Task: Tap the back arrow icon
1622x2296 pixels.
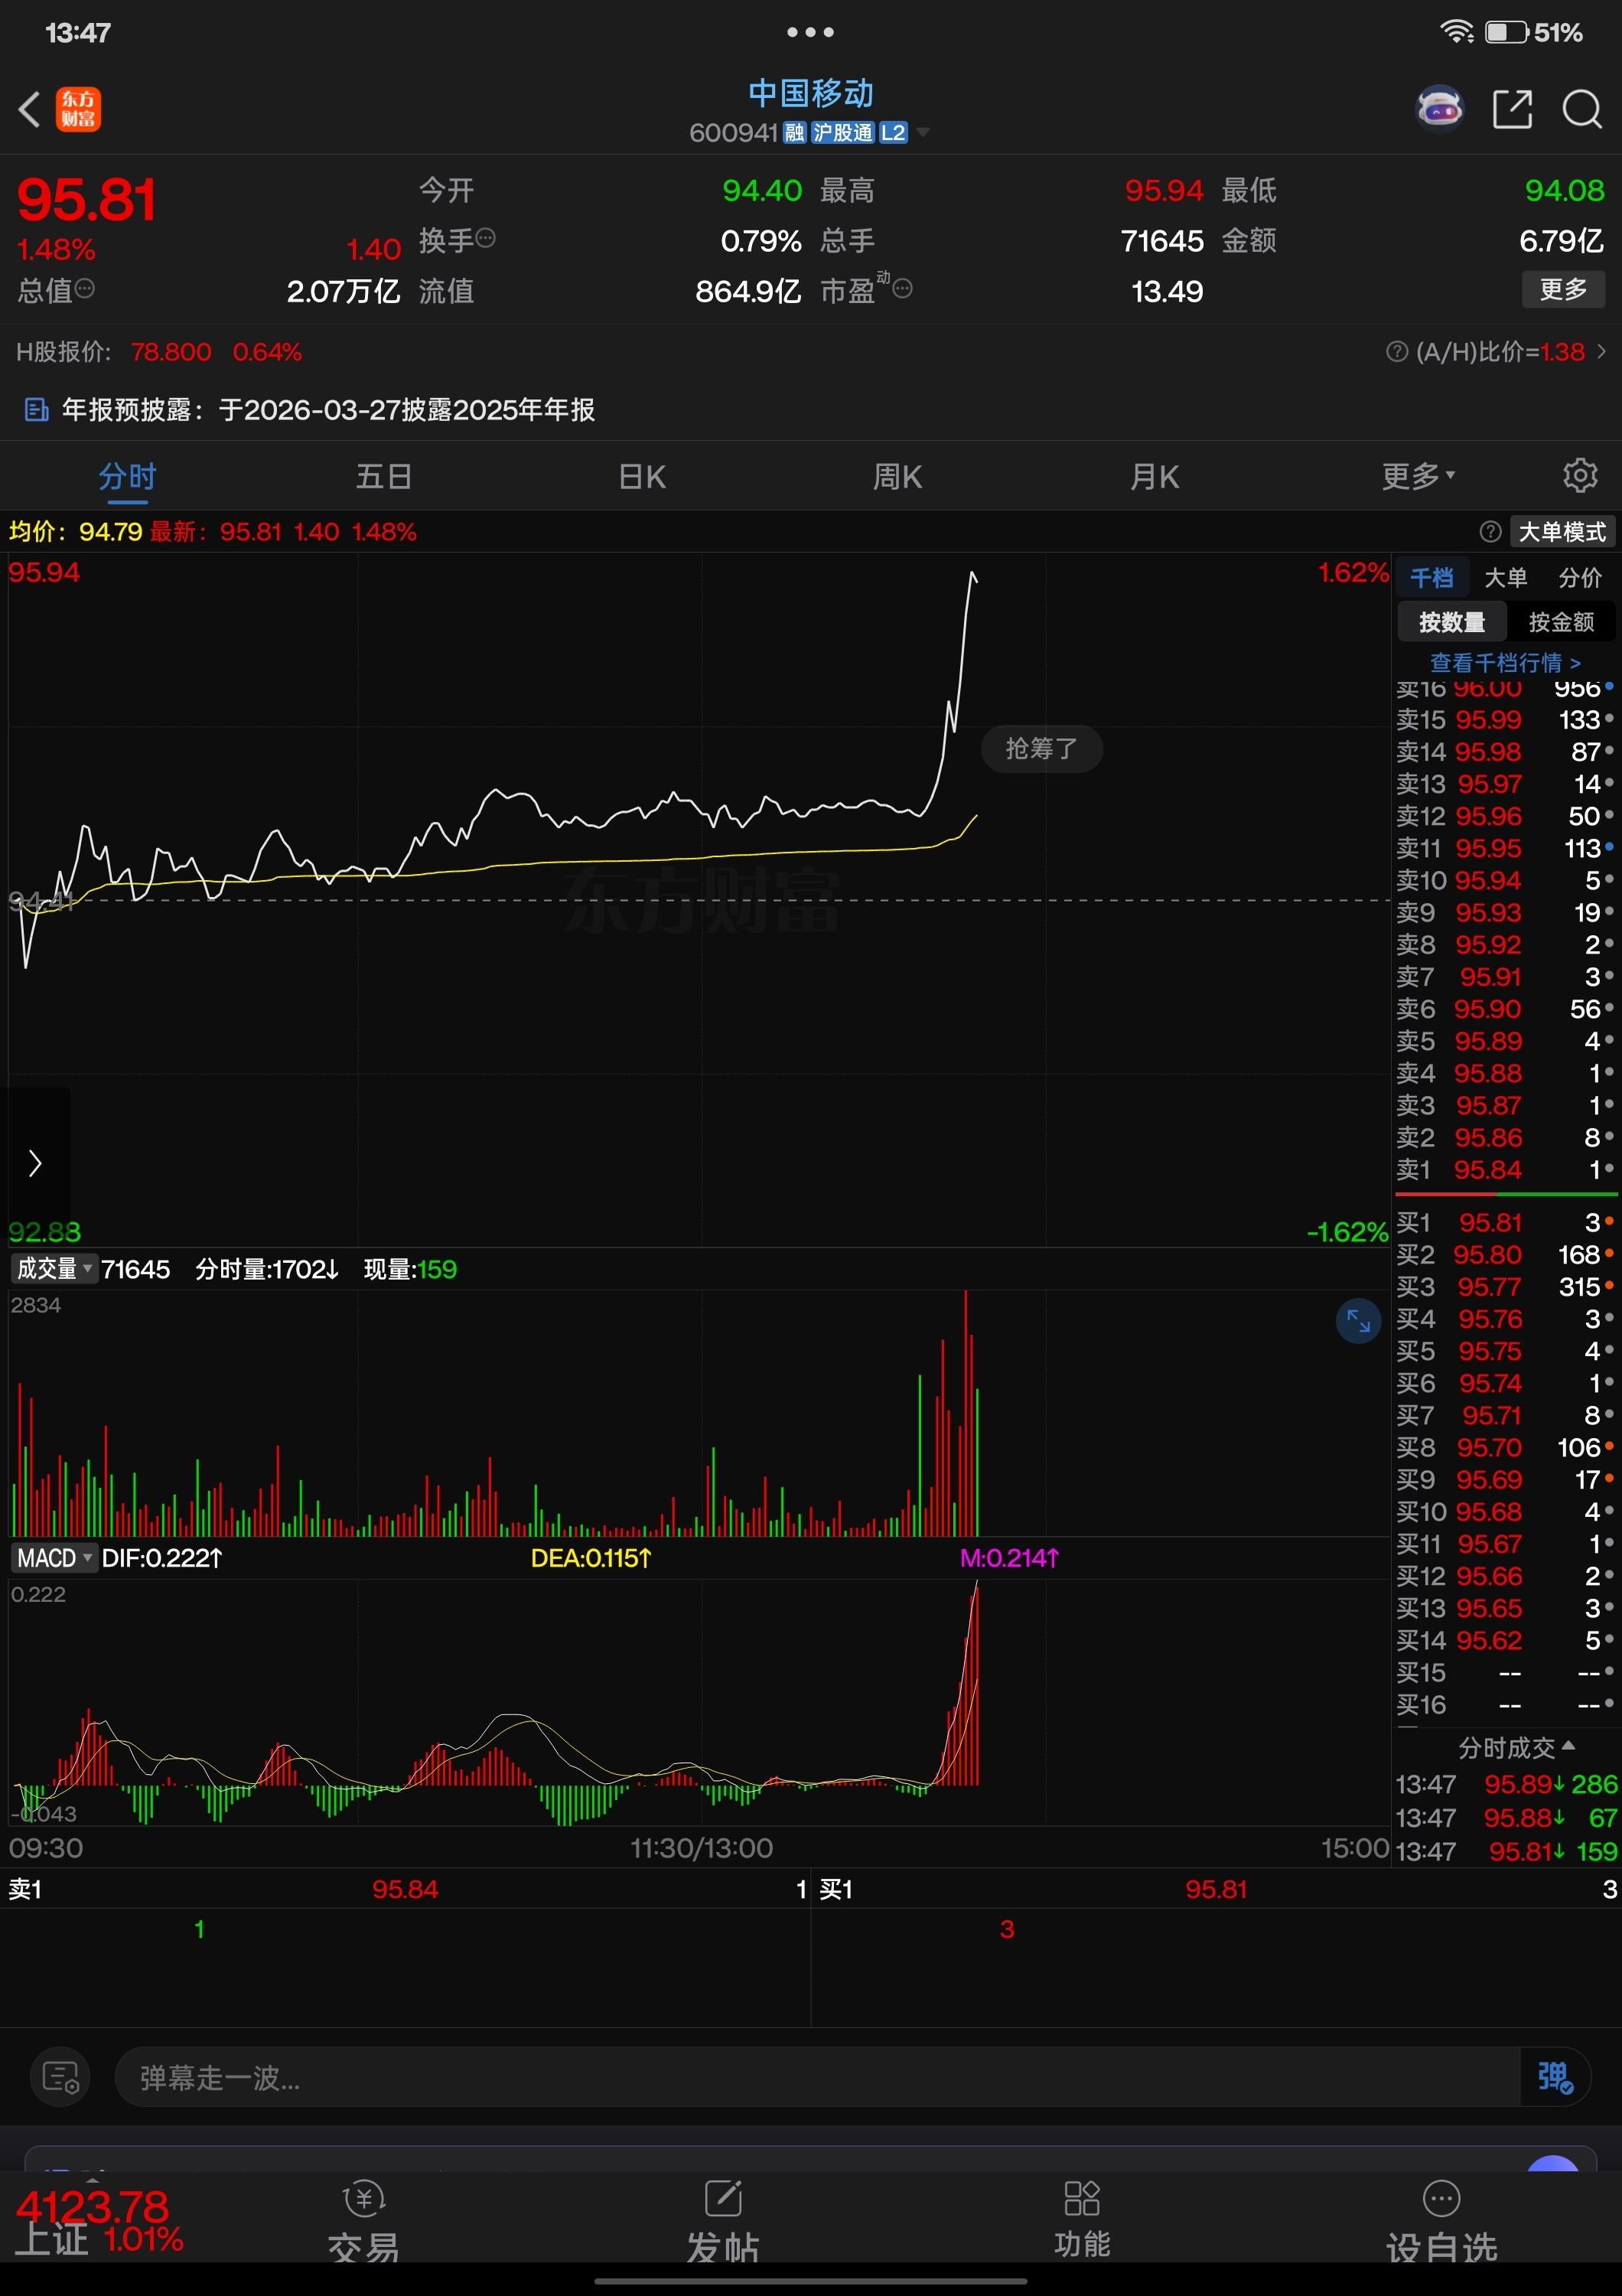Action: (x=30, y=109)
